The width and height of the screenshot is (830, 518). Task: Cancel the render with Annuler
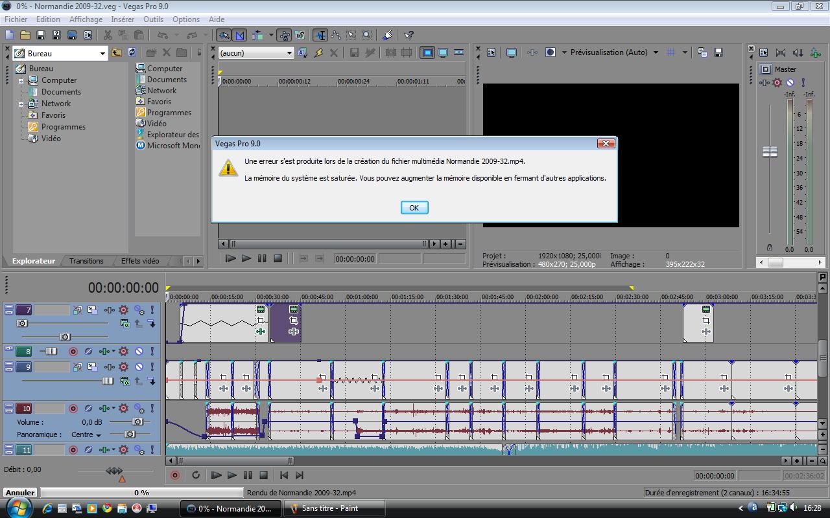click(20, 493)
